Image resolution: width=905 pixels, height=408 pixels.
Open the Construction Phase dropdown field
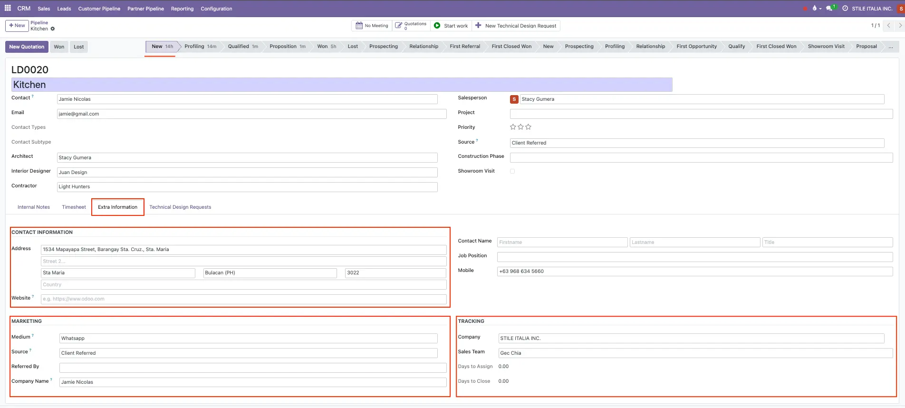pyautogui.click(x=701, y=157)
